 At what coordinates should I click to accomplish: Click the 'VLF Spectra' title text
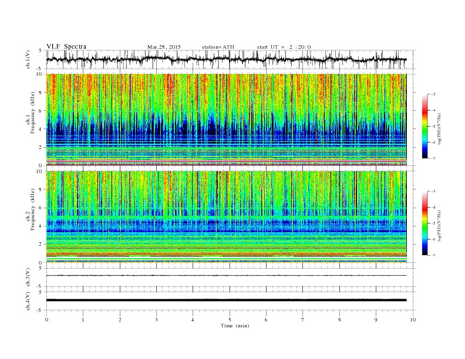tap(66, 46)
